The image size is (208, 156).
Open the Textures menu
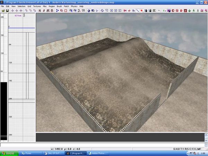click(37, 6)
